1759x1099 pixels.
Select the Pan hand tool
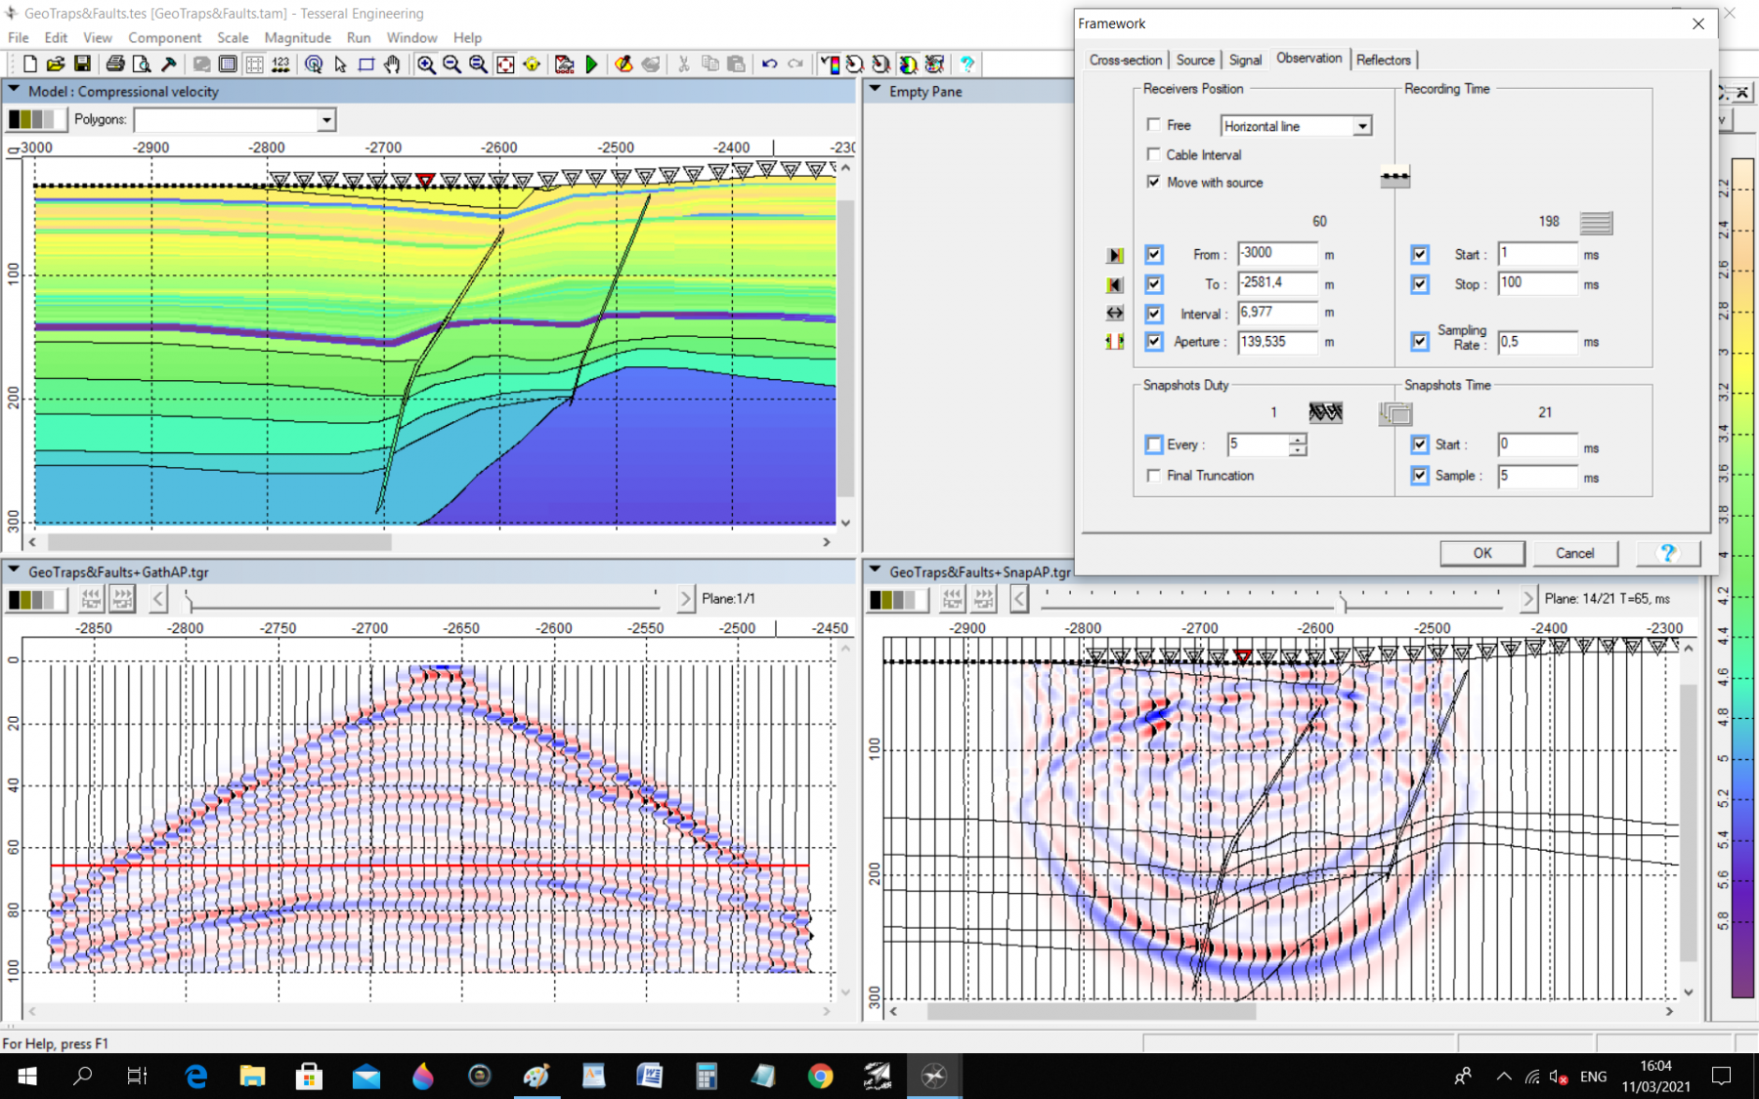tap(392, 64)
